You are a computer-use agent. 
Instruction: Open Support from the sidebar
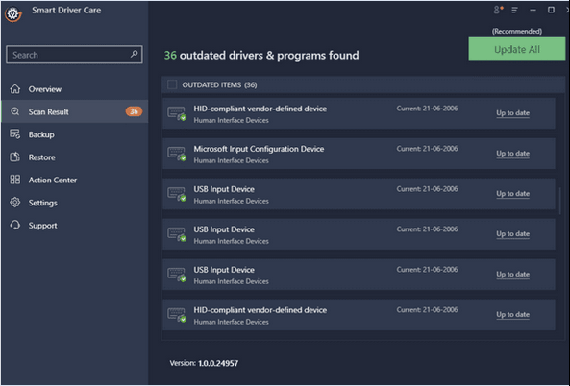(x=75, y=226)
